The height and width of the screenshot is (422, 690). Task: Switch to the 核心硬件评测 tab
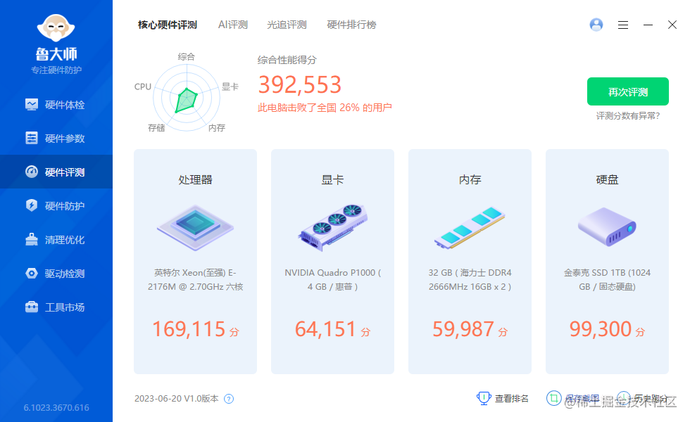click(168, 25)
